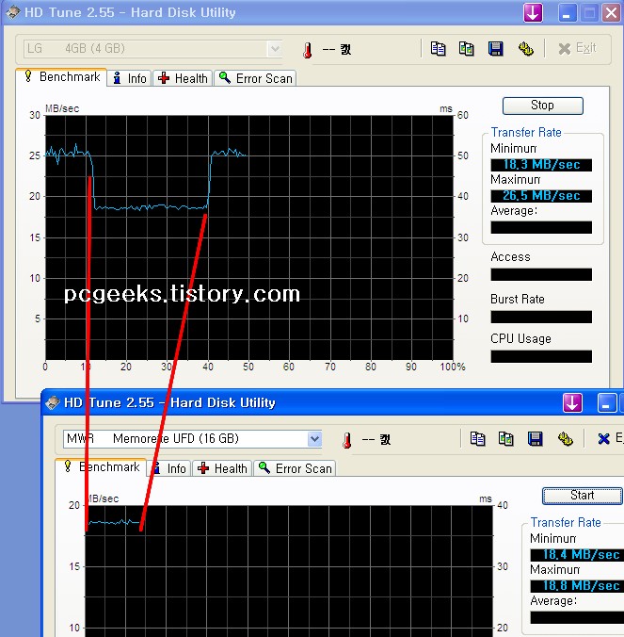Click 26.5 MB/sec maximum value
The width and height of the screenshot is (624, 637).
(541, 196)
